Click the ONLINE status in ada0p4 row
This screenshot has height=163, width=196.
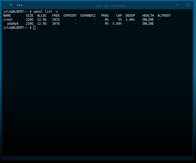[x=148, y=24]
